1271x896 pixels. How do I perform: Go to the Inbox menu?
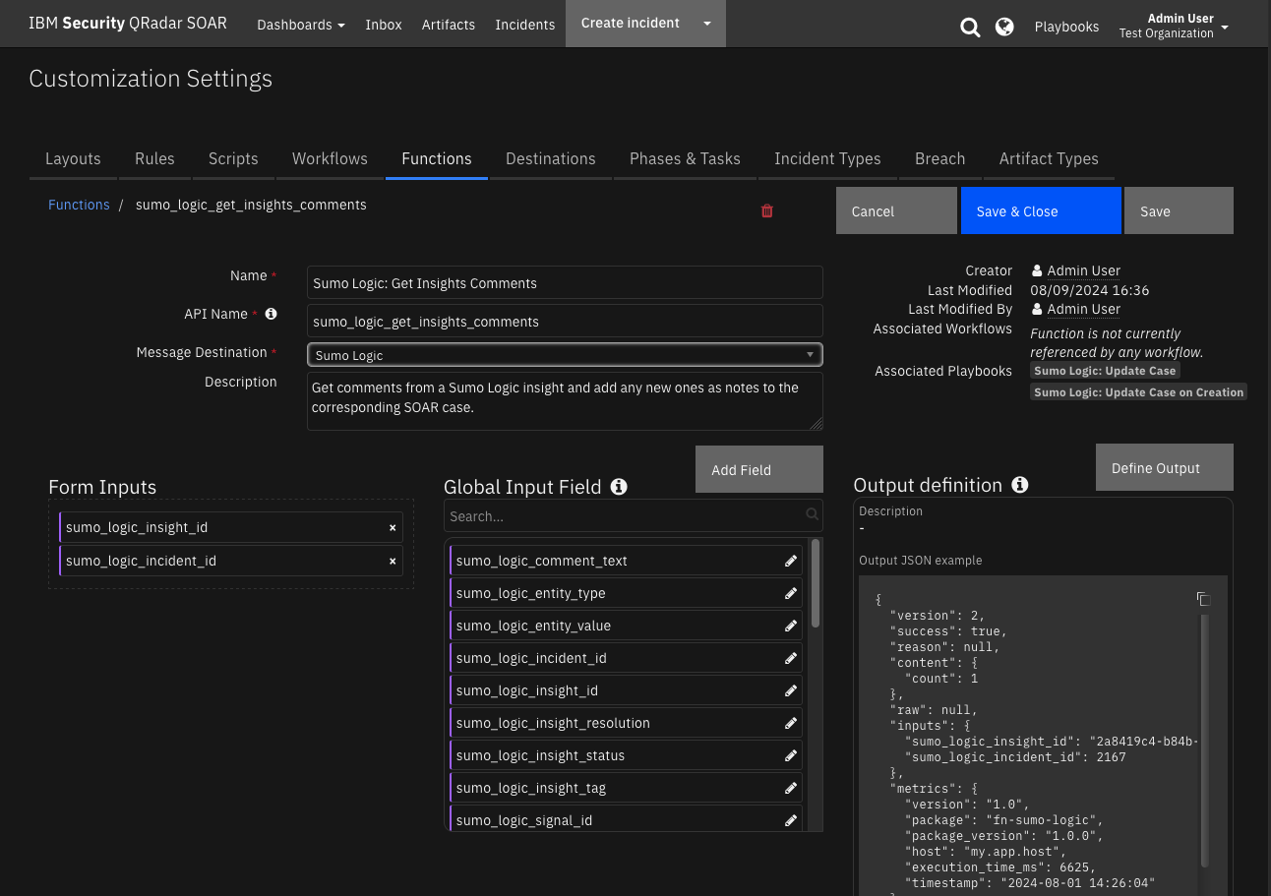tap(384, 25)
